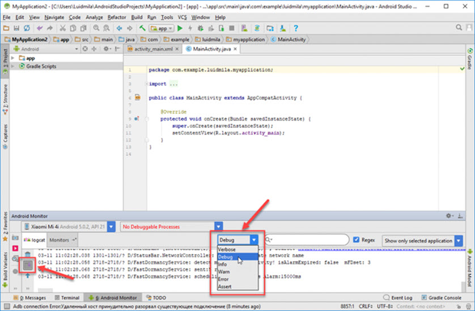Start screen recording with the pink play icon

pos(15,248)
